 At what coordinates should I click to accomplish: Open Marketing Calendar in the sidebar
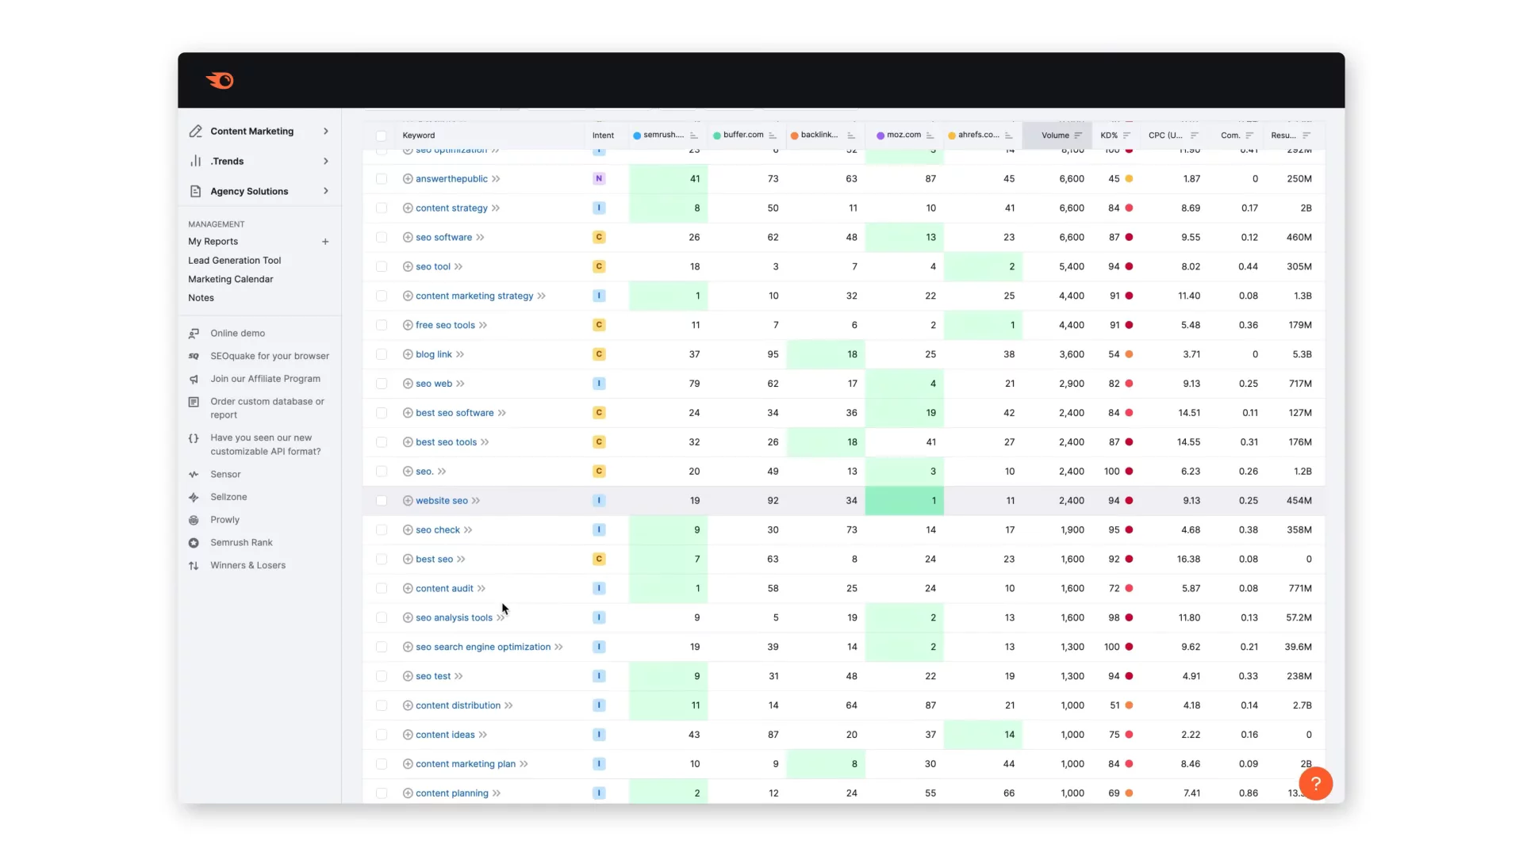[x=230, y=279]
